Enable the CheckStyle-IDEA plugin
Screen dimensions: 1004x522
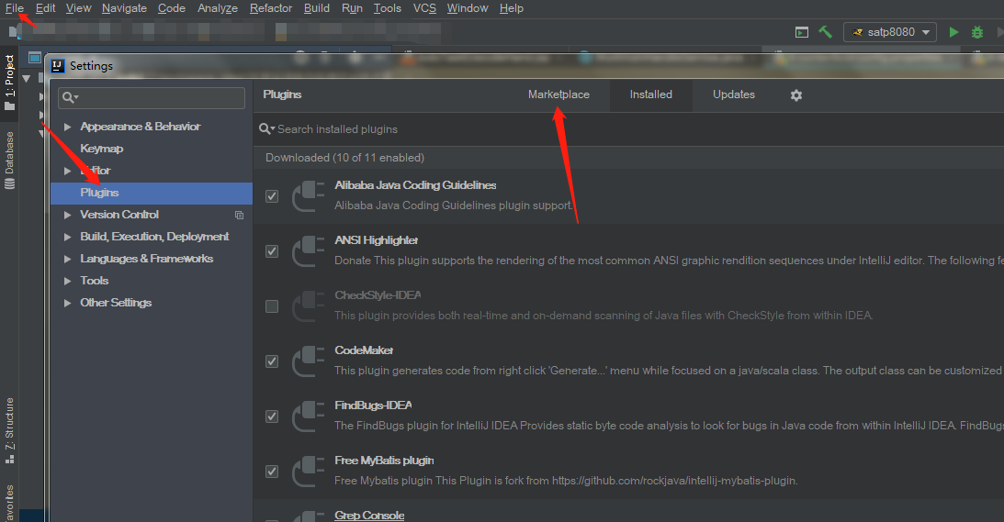click(x=272, y=305)
